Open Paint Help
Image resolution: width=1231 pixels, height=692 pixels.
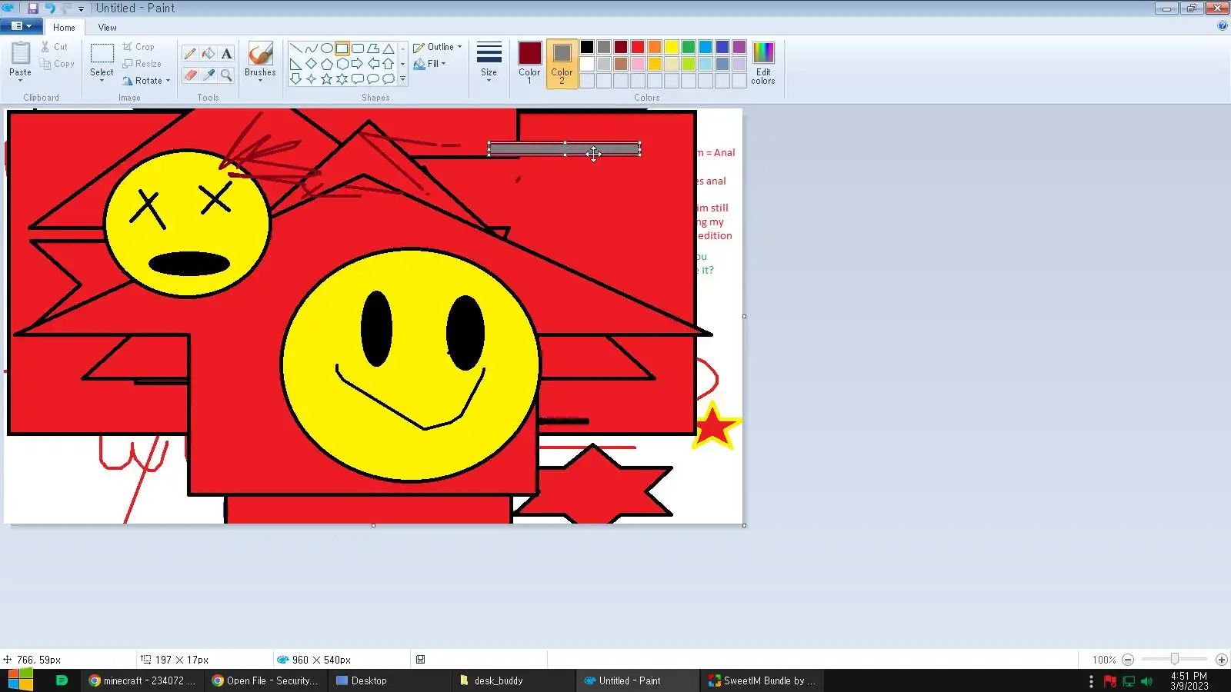click(1223, 26)
